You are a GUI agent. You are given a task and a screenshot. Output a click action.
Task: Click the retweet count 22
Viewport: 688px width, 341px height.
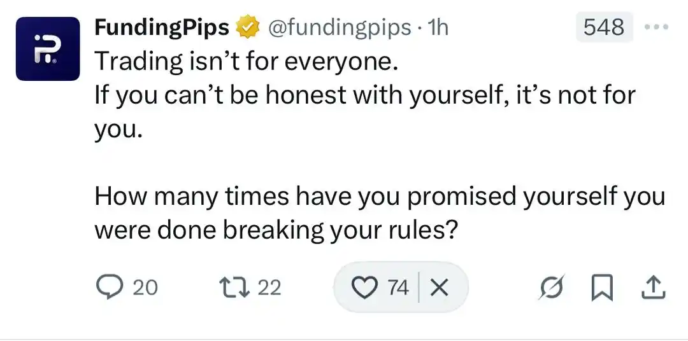click(269, 288)
